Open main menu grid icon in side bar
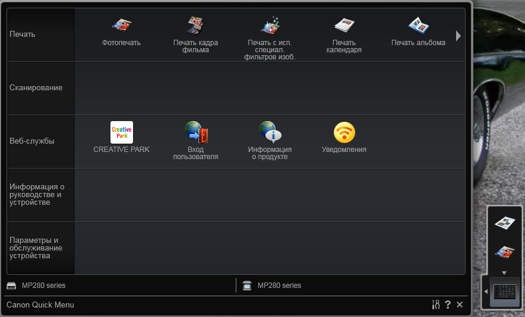Viewport: 525px width, 317px height. 505,292
